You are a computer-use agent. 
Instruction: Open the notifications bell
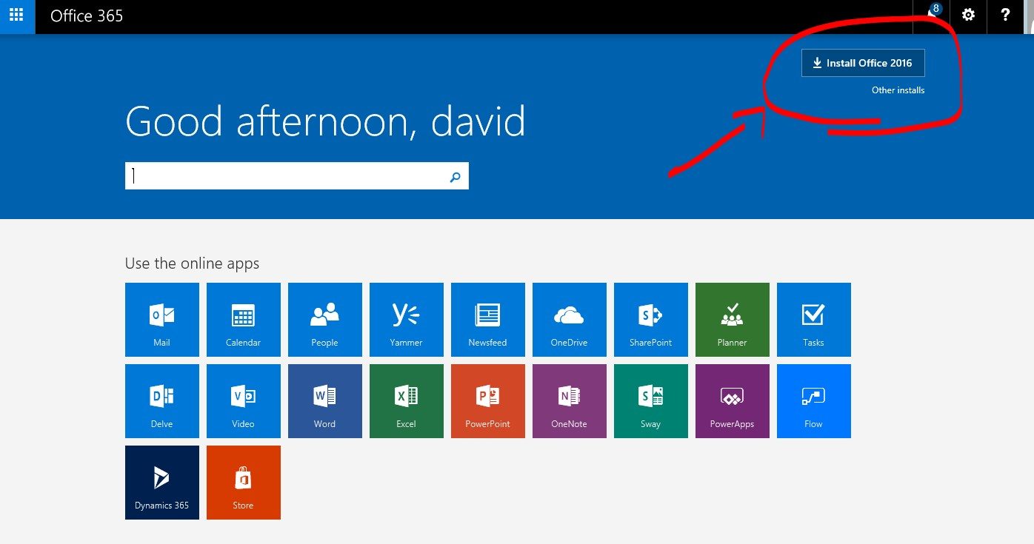click(932, 16)
